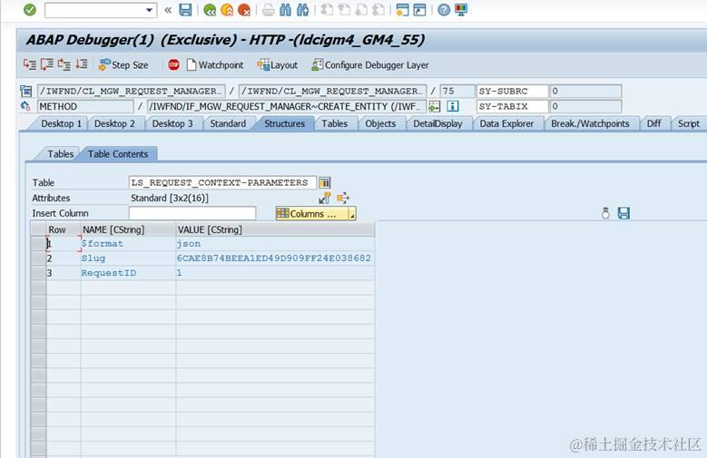Click the Next Page icon
The width and height of the screenshot is (707, 458).
(361, 10)
